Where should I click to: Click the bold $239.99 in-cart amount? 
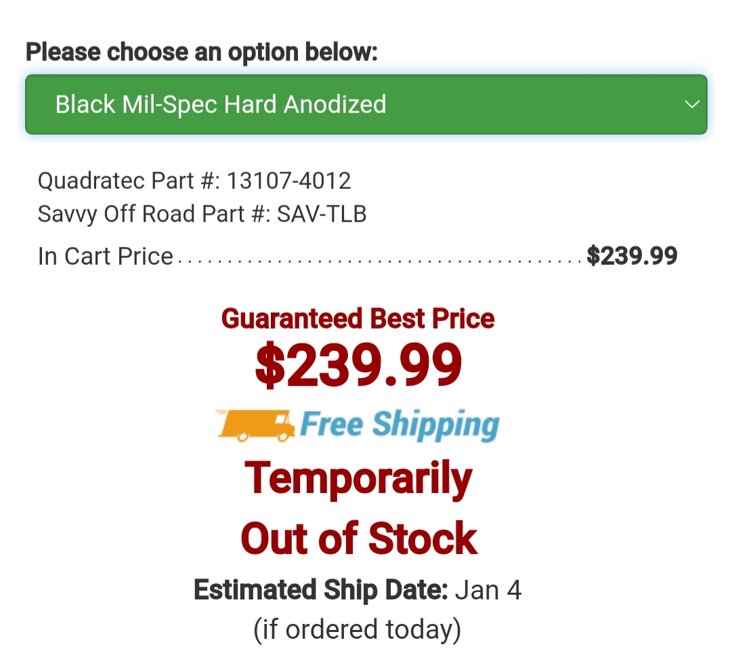click(632, 255)
